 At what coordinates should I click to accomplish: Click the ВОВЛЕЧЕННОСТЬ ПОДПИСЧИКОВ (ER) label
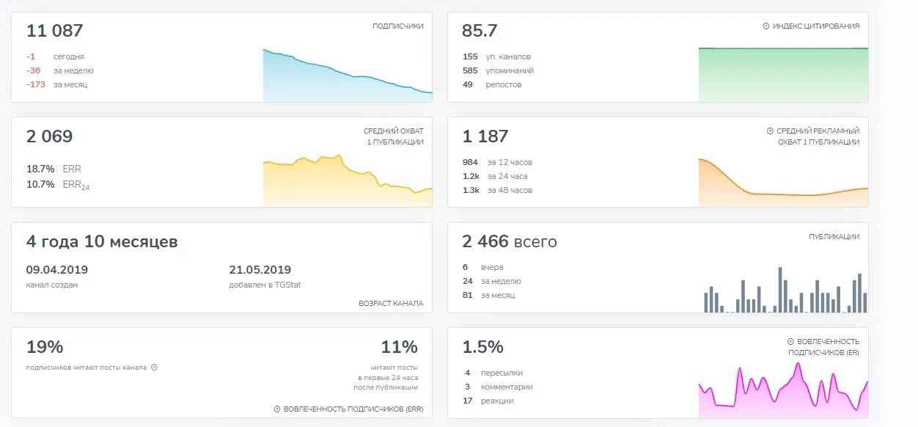pyautogui.click(x=823, y=347)
